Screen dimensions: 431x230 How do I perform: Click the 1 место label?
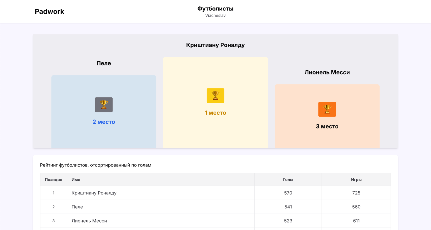click(215, 113)
